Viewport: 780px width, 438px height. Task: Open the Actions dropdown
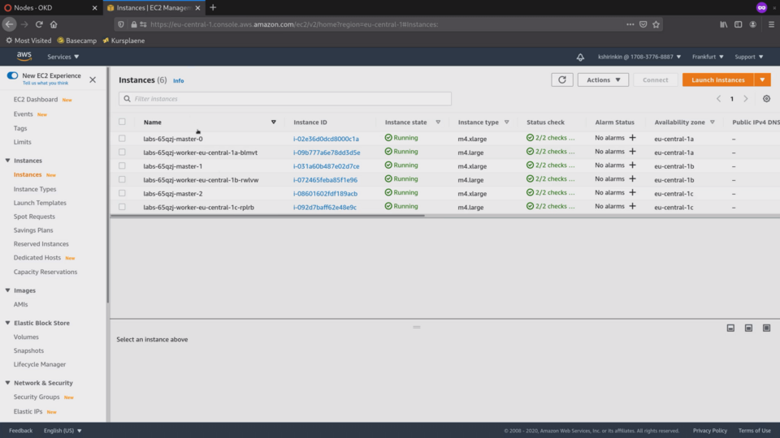click(x=603, y=80)
